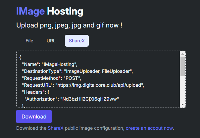Place cursor on the DestinationType line
This screenshot has width=200, height=138.
click(x=77, y=71)
